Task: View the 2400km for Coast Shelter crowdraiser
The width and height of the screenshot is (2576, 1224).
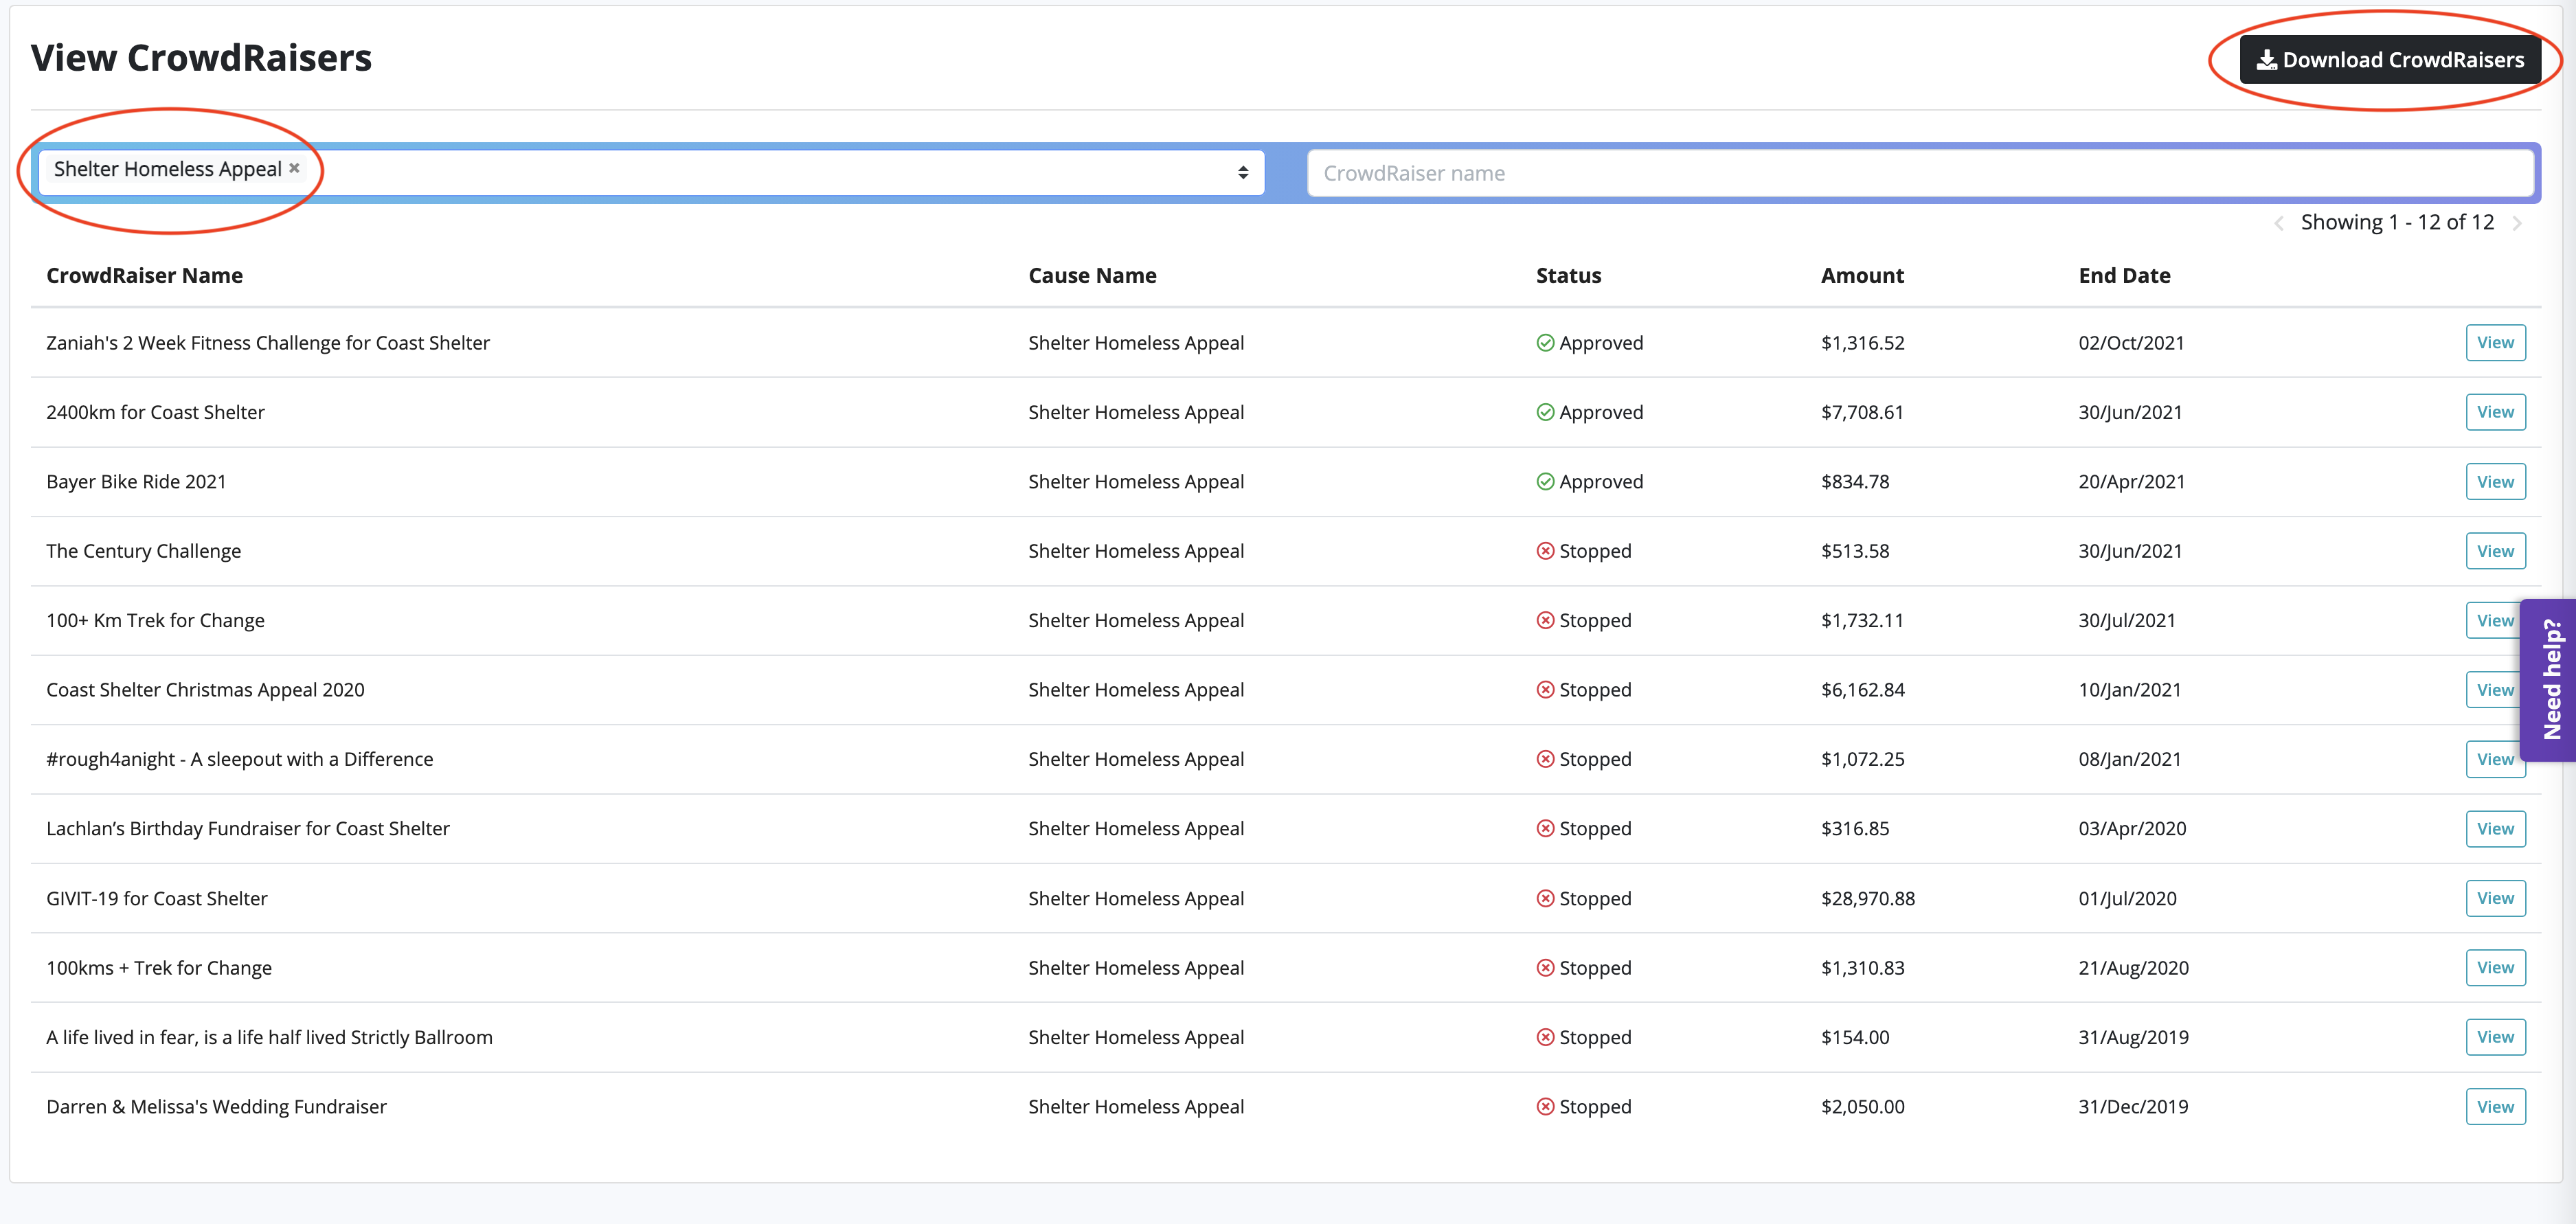Action: coord(2495,412)
